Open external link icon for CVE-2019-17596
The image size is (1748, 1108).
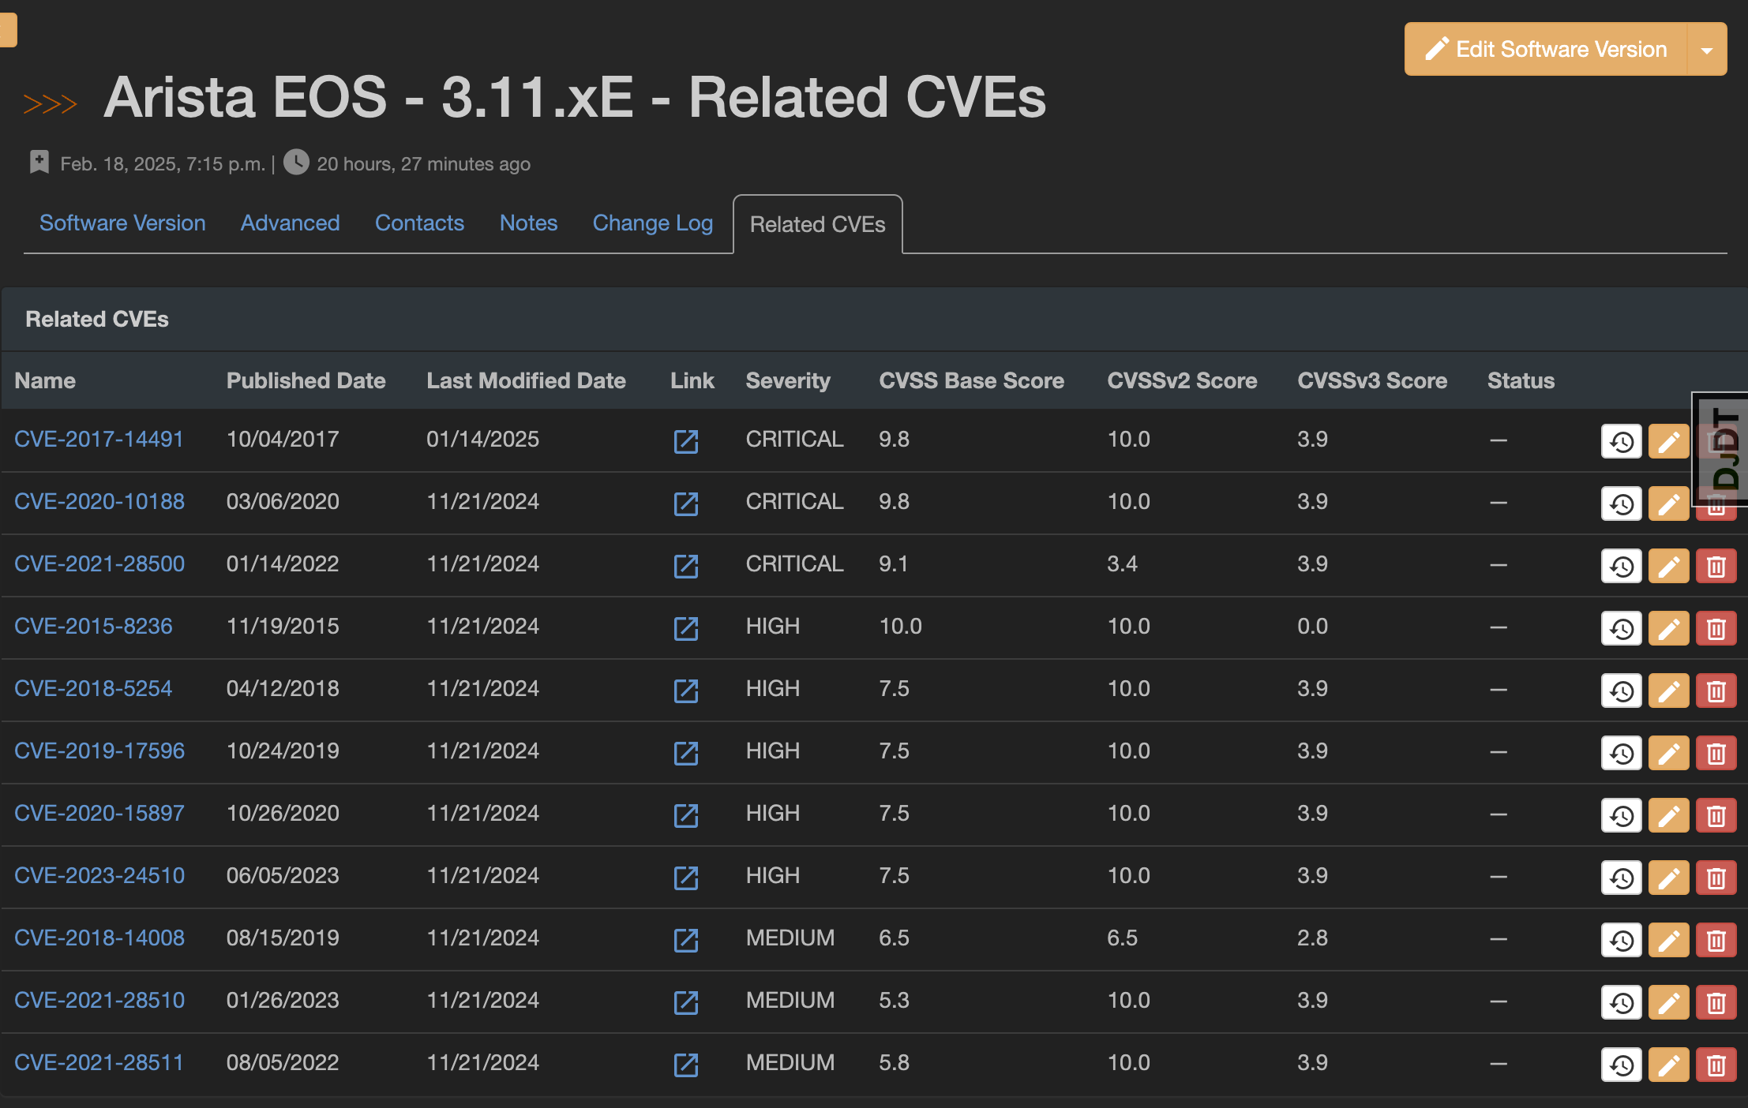pos(685,753)
